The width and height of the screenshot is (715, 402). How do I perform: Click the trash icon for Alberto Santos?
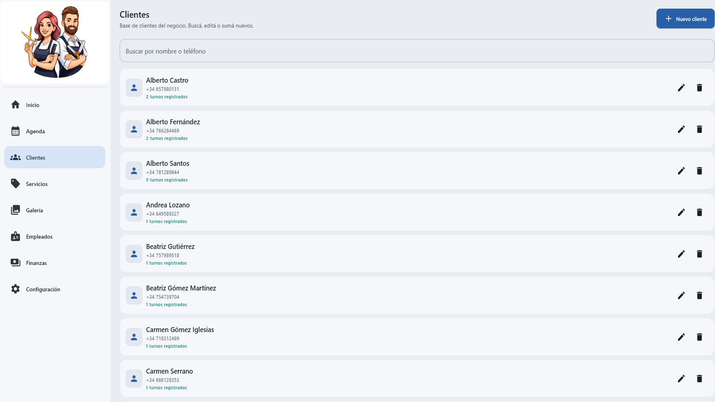699,171
